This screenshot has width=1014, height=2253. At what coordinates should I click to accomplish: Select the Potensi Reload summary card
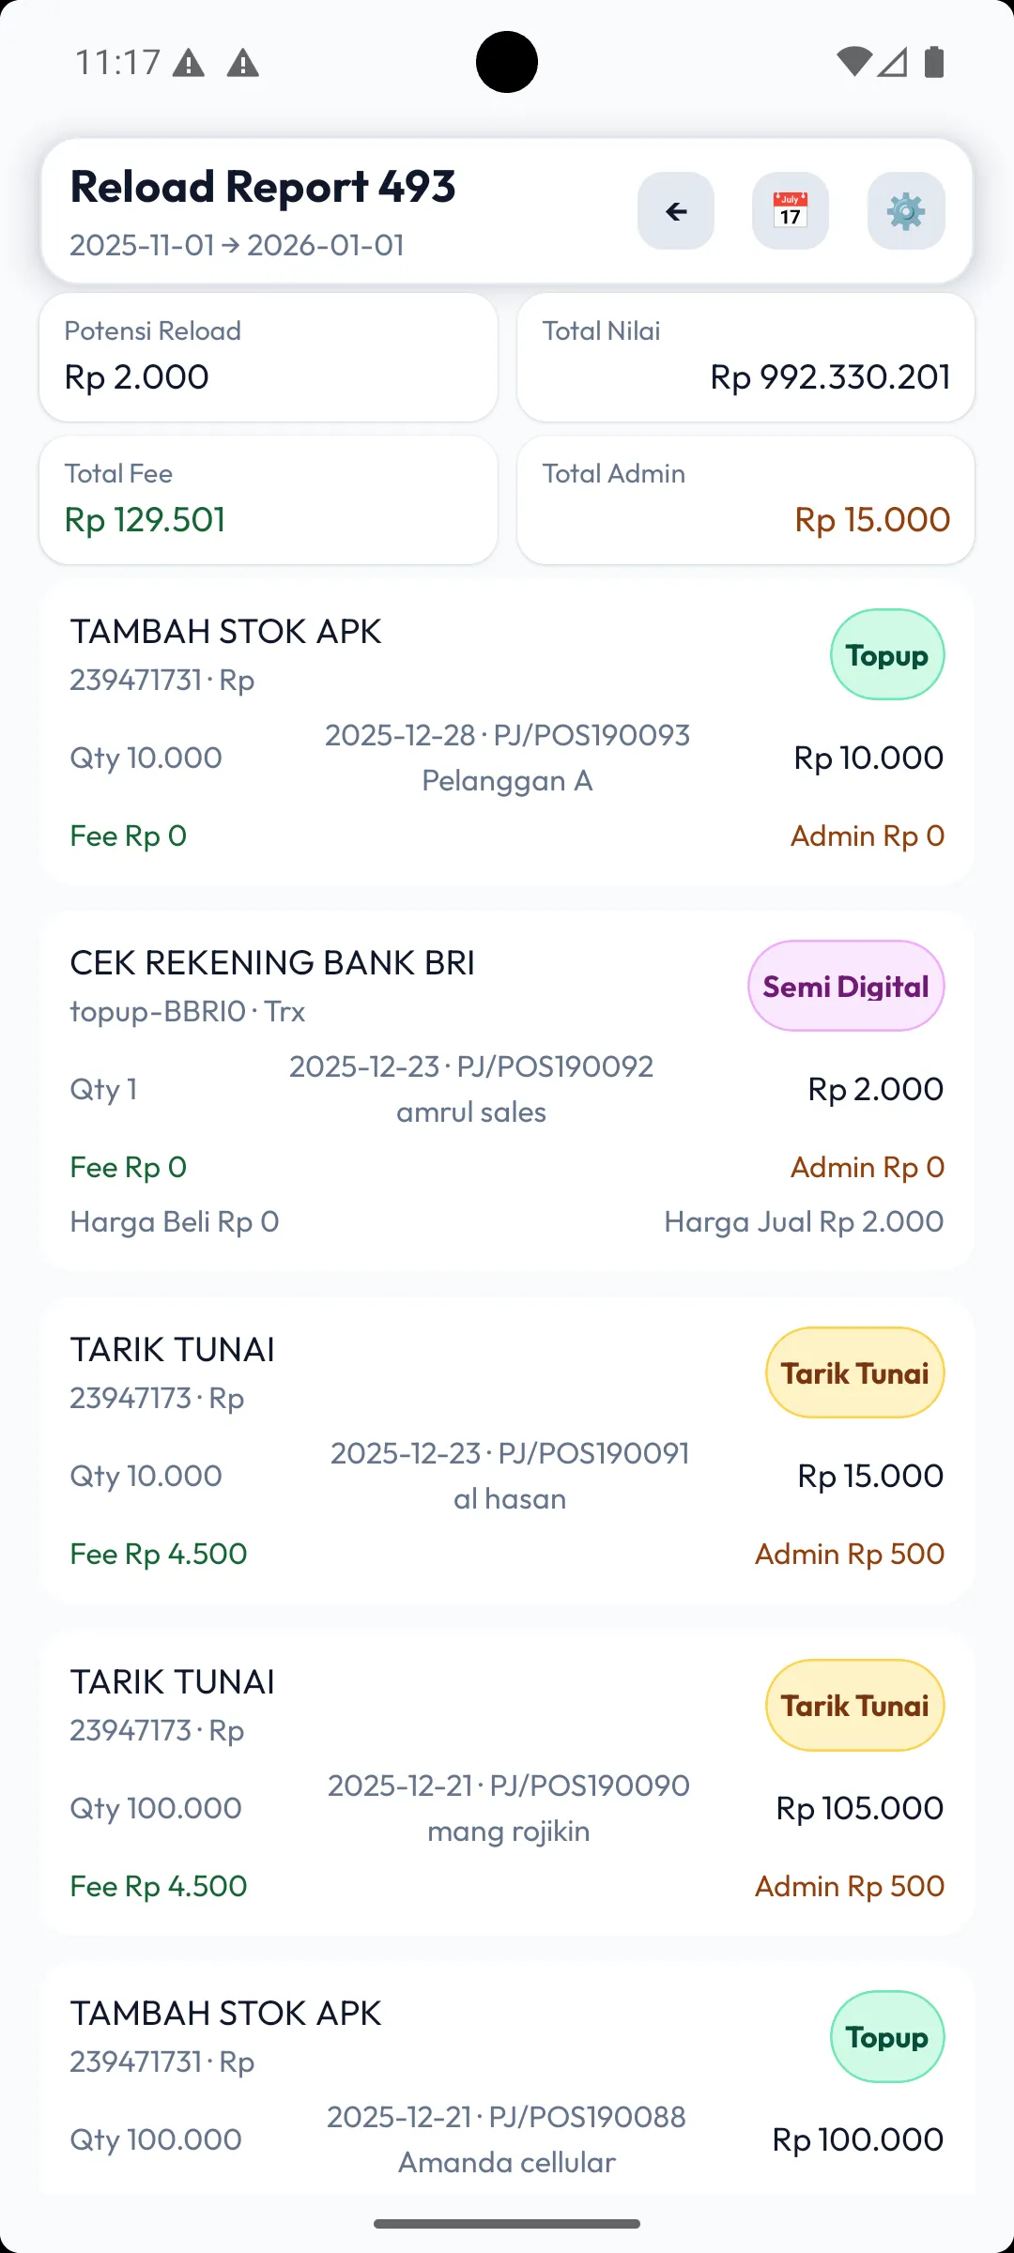(269, 357)
